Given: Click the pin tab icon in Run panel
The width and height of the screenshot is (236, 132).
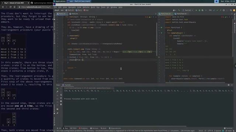Looking at the screenshot, I should coord(58,113).
